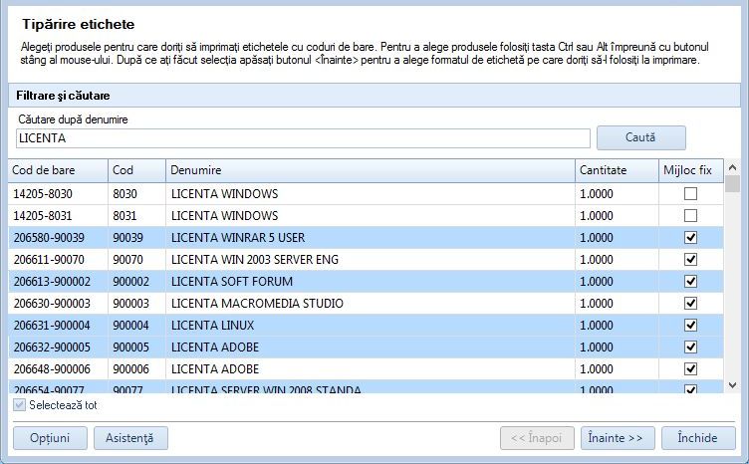Click quantity 1.0000 in LICENTA LINUX row
Screen dimensions: 749x464
[x=617, y=325]
